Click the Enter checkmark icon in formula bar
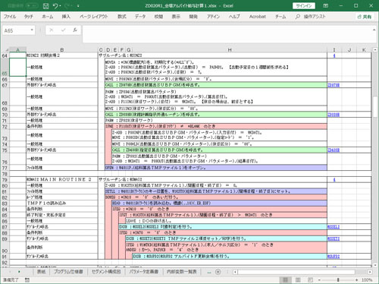This screenshot has height=284, width=379. 63,30
